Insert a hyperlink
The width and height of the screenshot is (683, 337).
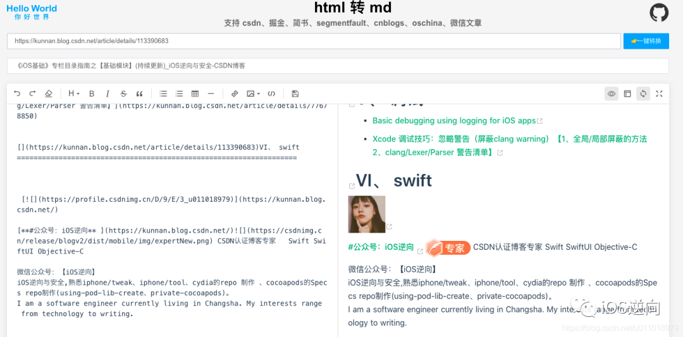click(235, 93)
